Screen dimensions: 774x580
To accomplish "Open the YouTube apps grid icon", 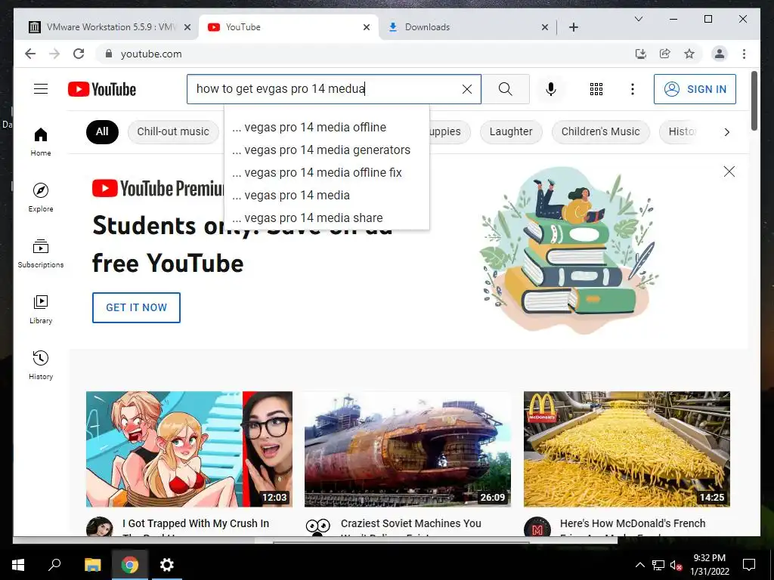I will [596, 89].
